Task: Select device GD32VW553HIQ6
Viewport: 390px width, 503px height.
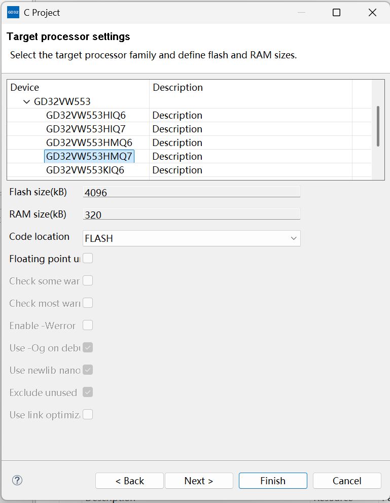Action: click(x=86, y=115)
